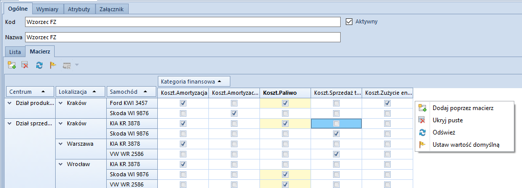Viewport: 522px width, 188px height.
Task: Collapse the Dział sprzed... Centrum group
Action: click(x=9, y=124)
